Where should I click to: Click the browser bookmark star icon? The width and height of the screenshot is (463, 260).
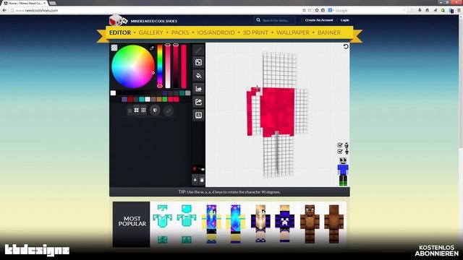point(317,10)
